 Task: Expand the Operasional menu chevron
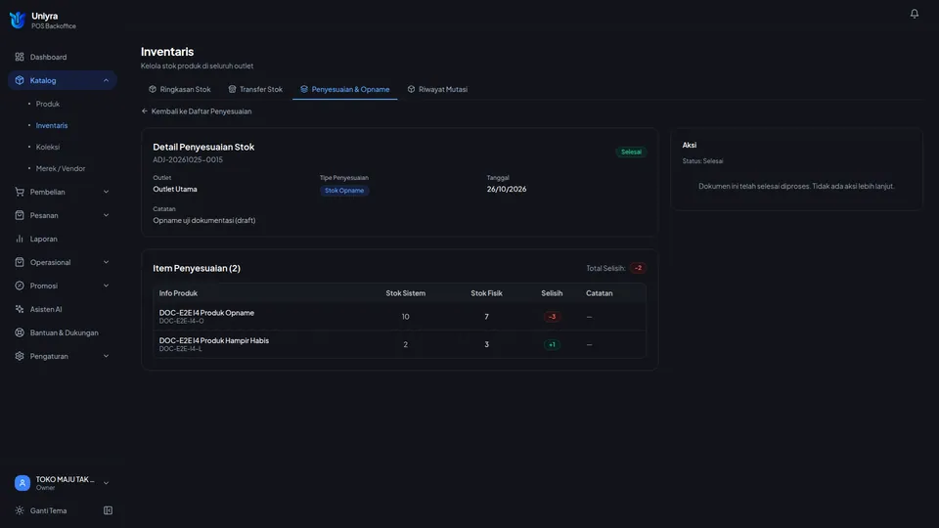coord(106,262)
